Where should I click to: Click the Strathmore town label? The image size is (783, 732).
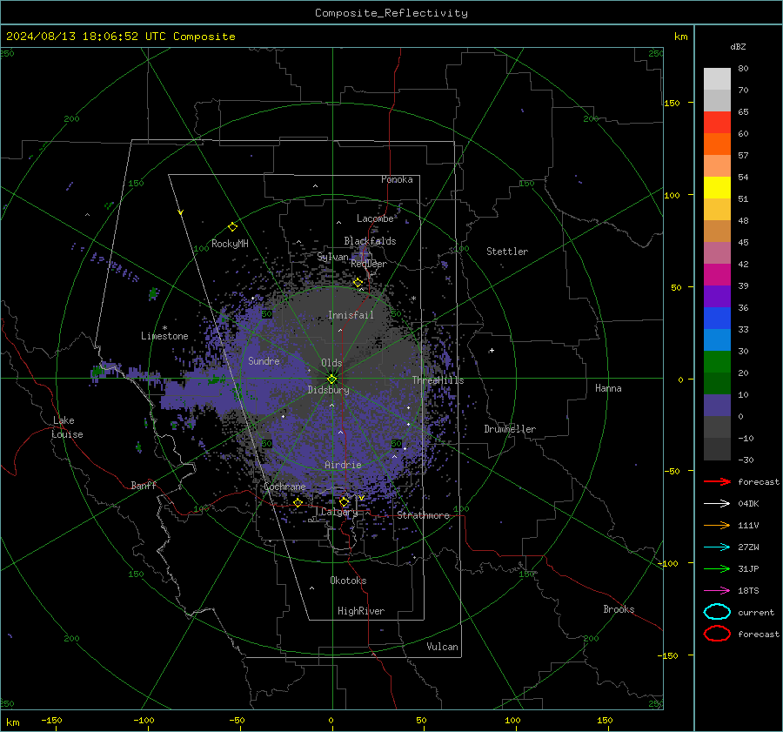[x=423, y=515]
